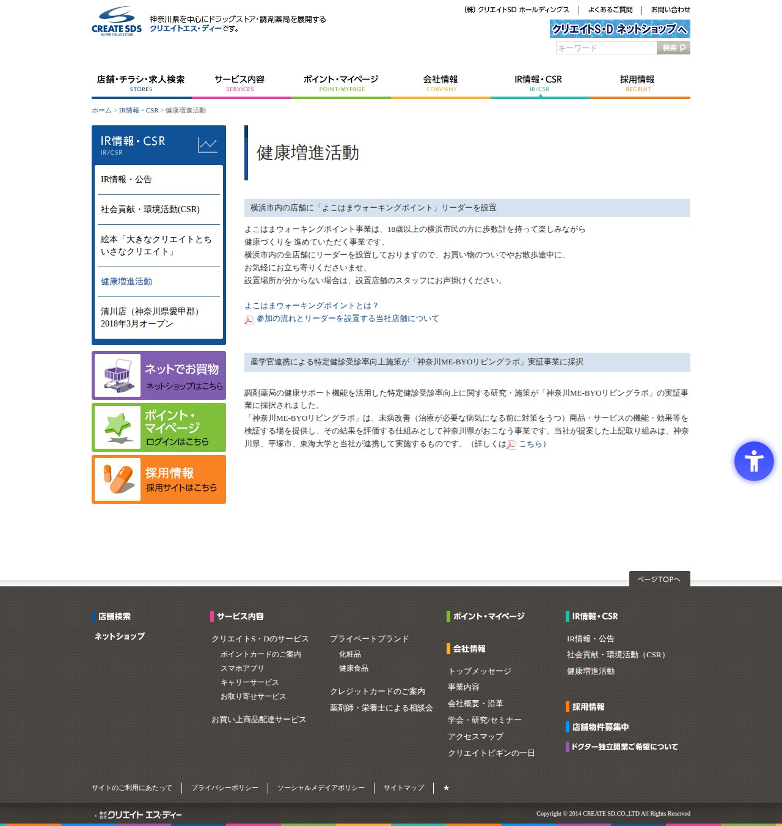Viewport: 782px width, 826px height.
Task: Click the クリエイト エス・ディー footer logo
Action: (x=140, y=814)
